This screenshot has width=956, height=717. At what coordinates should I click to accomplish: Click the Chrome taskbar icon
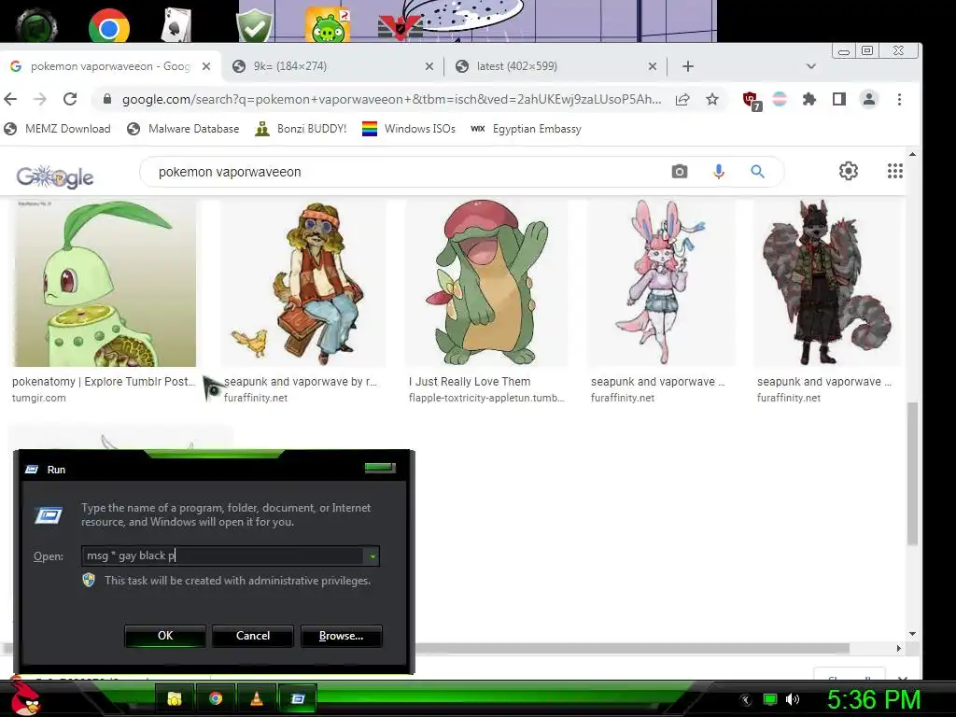216,698
